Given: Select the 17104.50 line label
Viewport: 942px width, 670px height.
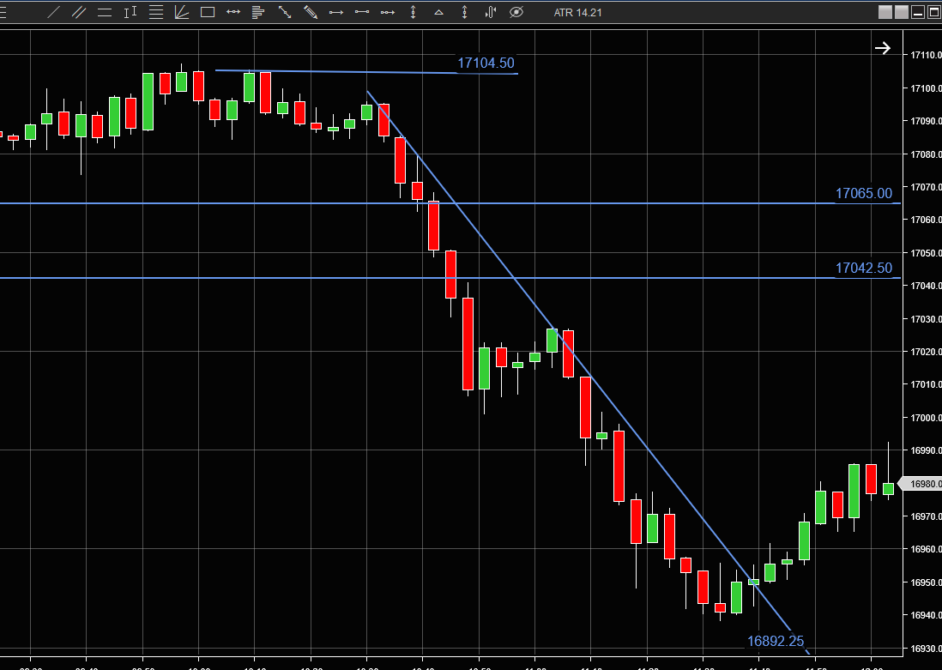Looking at the screenshot, I should [x=486, y=63].
